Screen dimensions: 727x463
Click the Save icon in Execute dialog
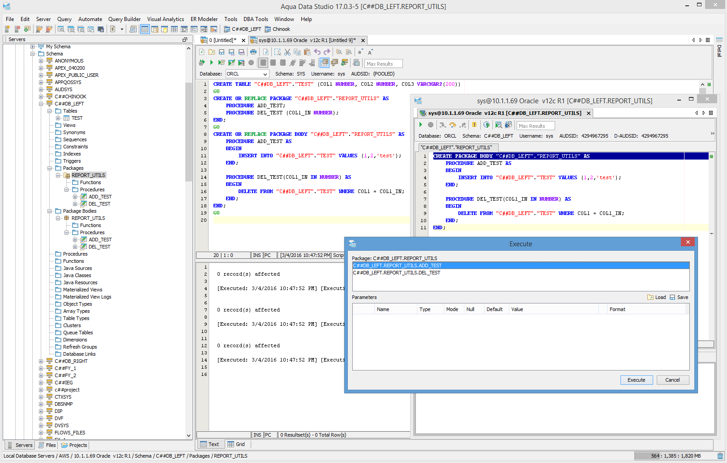[x=672, y=297]
